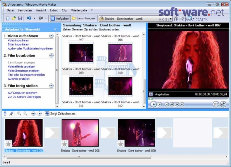Open the Undo history dropdown arrow
The image size is (231, 167).
click(35, 18)
